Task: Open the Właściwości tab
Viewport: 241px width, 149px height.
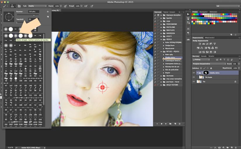Action: point(210,38)
